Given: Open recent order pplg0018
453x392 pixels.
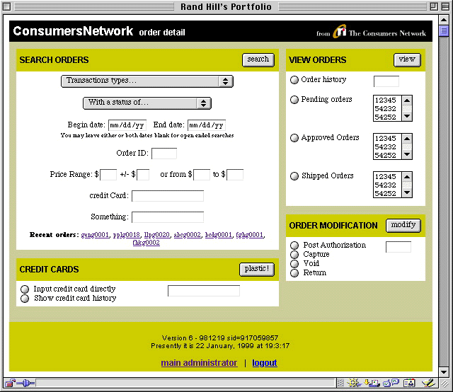Looking at the screenshot, I should [127, 235].
